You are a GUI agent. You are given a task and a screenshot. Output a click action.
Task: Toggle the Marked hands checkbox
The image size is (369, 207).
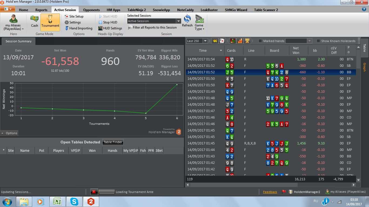(260, 41)
